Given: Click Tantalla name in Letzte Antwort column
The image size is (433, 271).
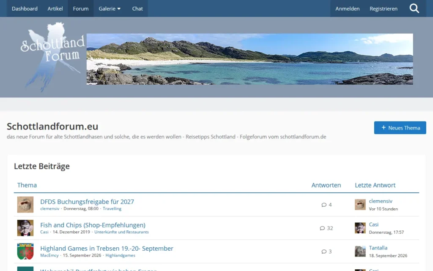Looking at the screenshot, I should [x=378, y=248].
